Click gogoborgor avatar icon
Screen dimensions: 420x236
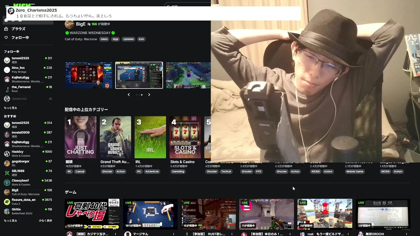coord(7,164)
